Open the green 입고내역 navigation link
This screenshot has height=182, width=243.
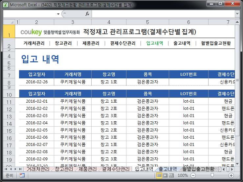[x=155, y=43]
